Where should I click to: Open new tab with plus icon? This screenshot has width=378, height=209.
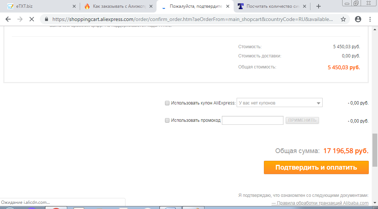click(x=319, y=6)
